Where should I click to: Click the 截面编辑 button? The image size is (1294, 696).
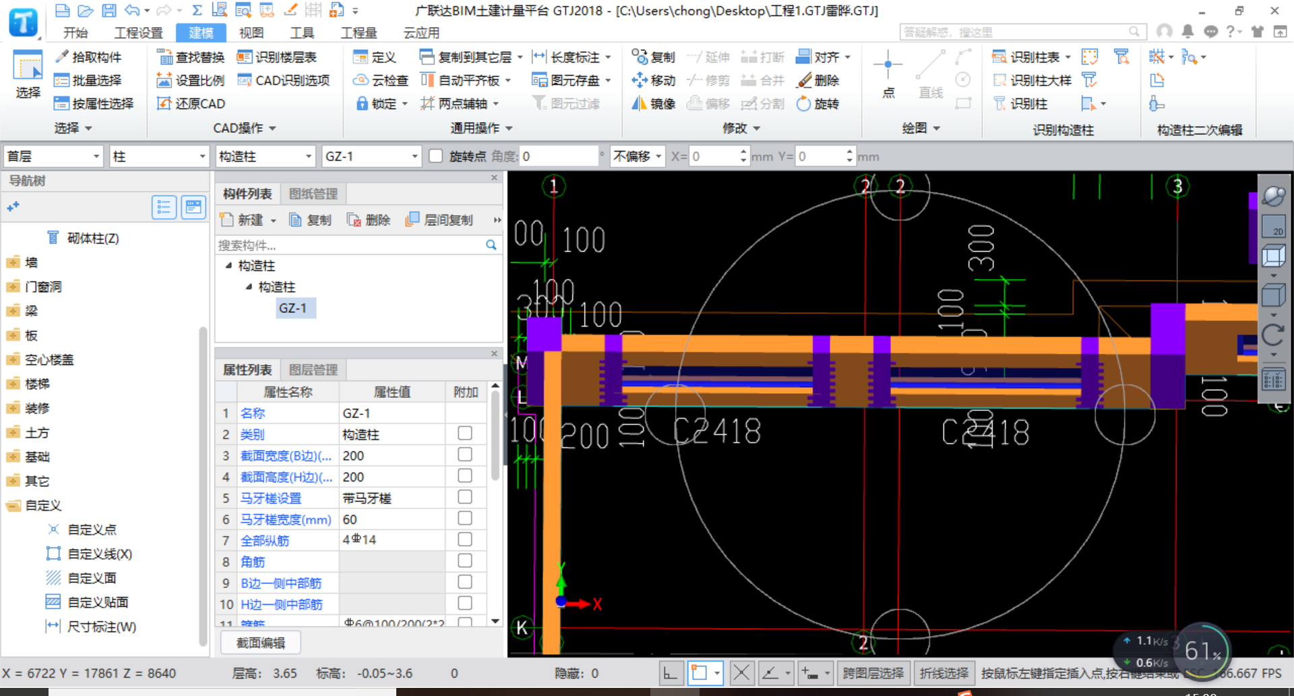click(261, 643)
